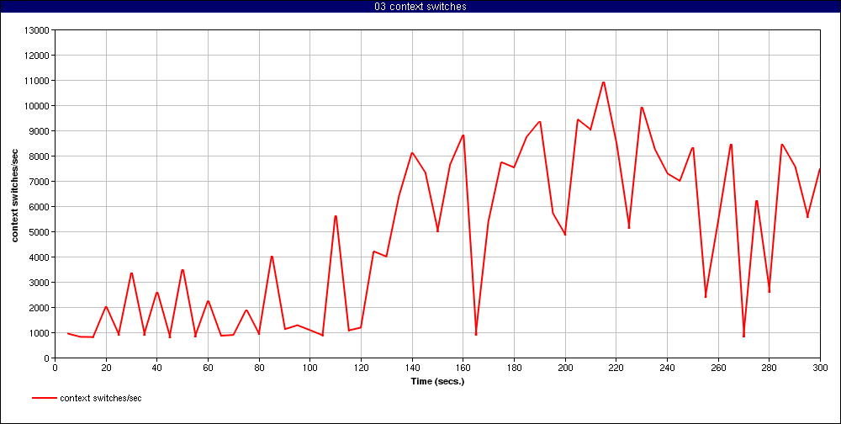
Task: Click the dip at 150 secs
Action: [437, 231]
